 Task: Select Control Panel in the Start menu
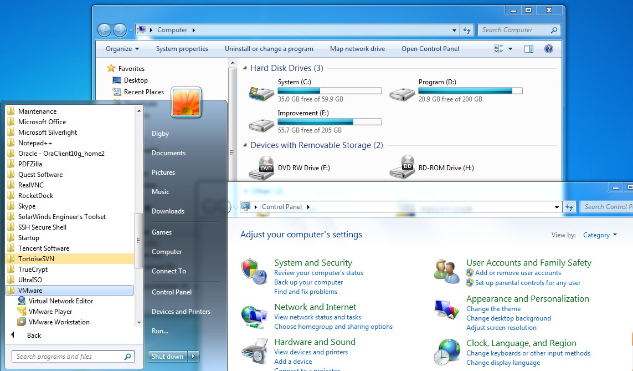(x=172, y=292)
